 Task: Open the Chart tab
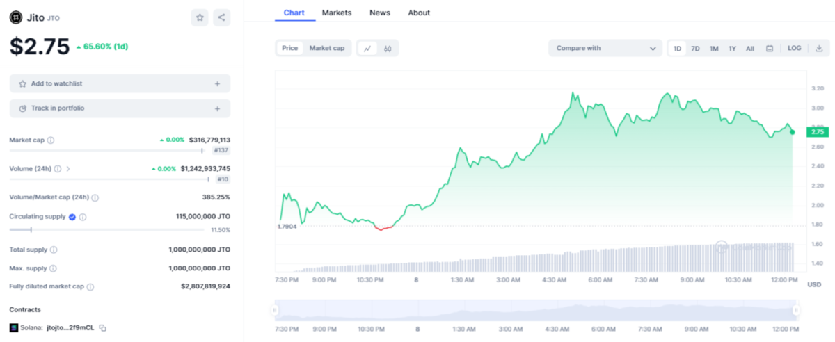pyautogui.click(x=295, y=13)
